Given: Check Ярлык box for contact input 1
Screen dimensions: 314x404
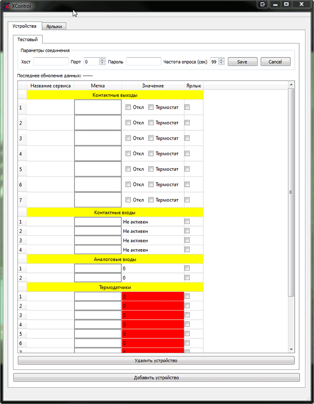Looking at the screenshot, I should [187, 222].
